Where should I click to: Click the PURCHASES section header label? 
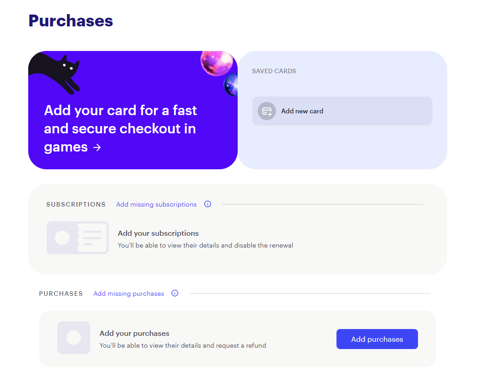coord(61,294)
